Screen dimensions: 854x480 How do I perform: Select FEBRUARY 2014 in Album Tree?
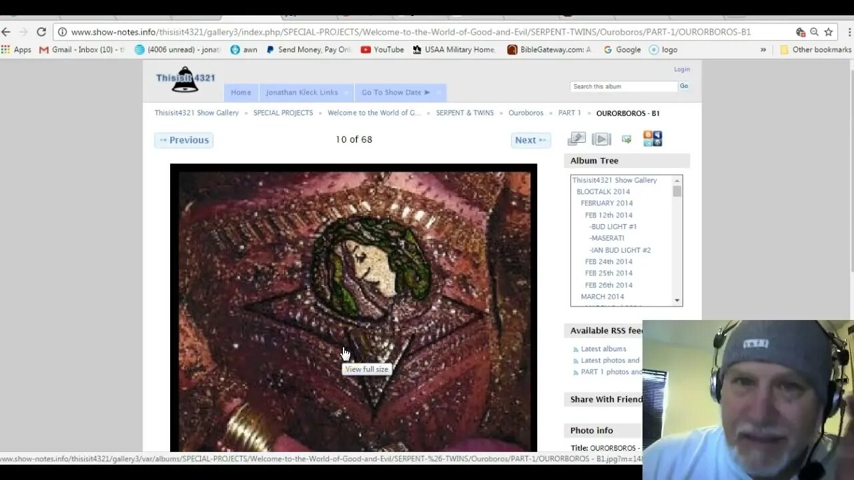606,203
